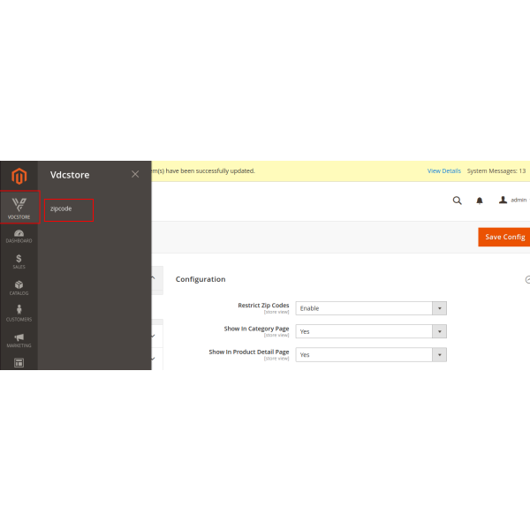Open the Catalog menu icon
Image resolution: width=530 pixels, height=530 pixels.
coord(19,287)
